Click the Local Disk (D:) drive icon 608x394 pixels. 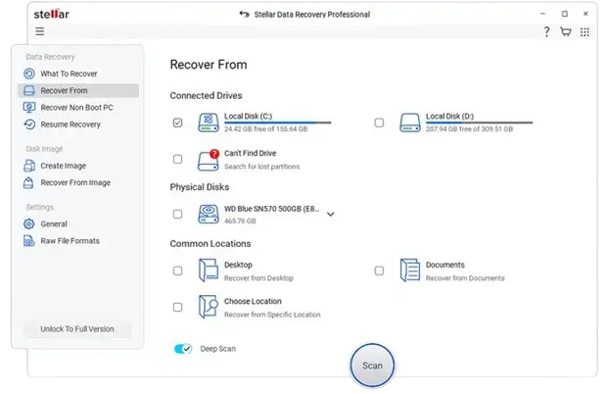pos(410,123)
